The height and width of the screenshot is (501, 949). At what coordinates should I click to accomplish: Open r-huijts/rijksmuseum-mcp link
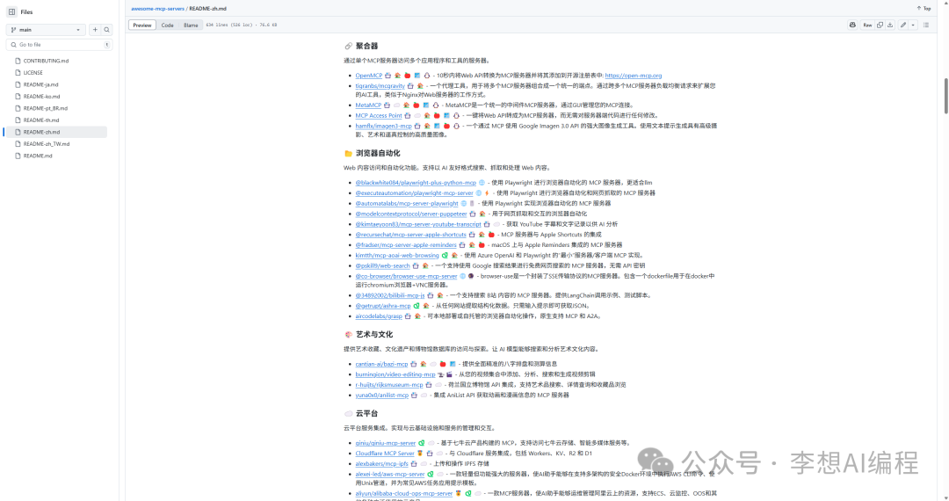pos(389,385)
